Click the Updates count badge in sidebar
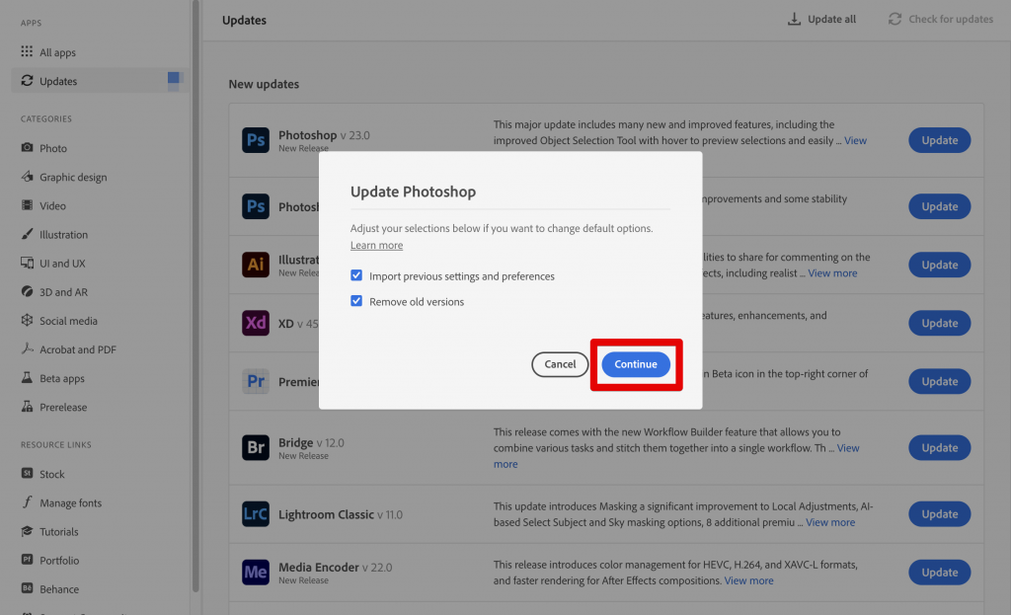Viewport: 1011px width, 615px height. pos(174,79)
